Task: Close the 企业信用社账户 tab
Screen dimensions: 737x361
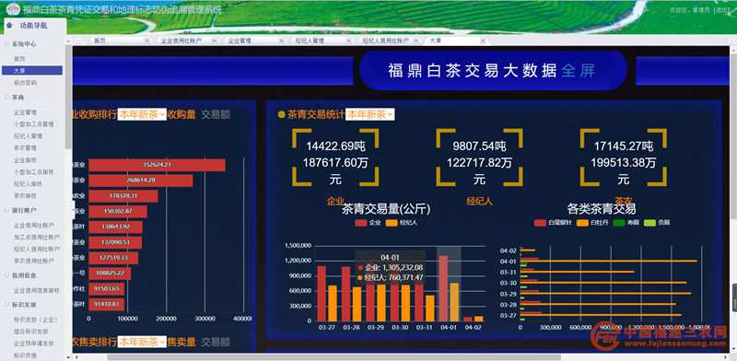Action: pyautogui.click(x=215, y=41)
